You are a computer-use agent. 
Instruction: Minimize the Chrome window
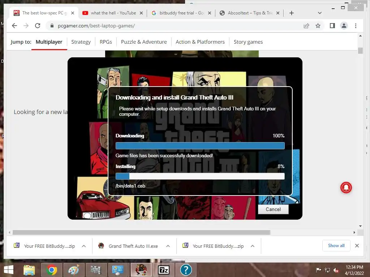(x=333, y=8)
